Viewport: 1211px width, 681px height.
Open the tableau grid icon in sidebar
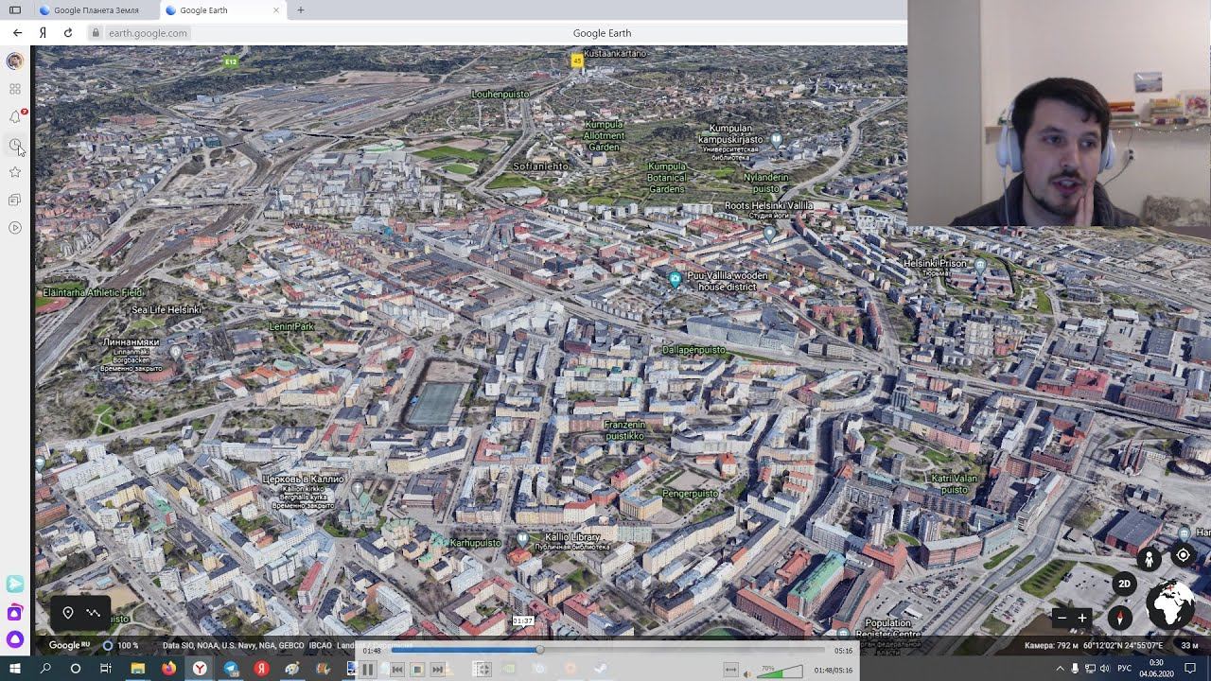click(x=14, y=89)
